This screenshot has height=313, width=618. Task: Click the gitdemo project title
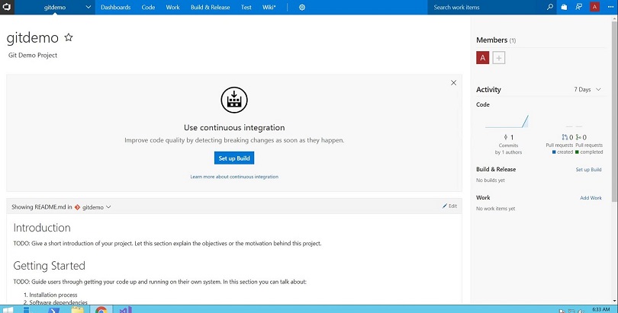pos(33,38)
